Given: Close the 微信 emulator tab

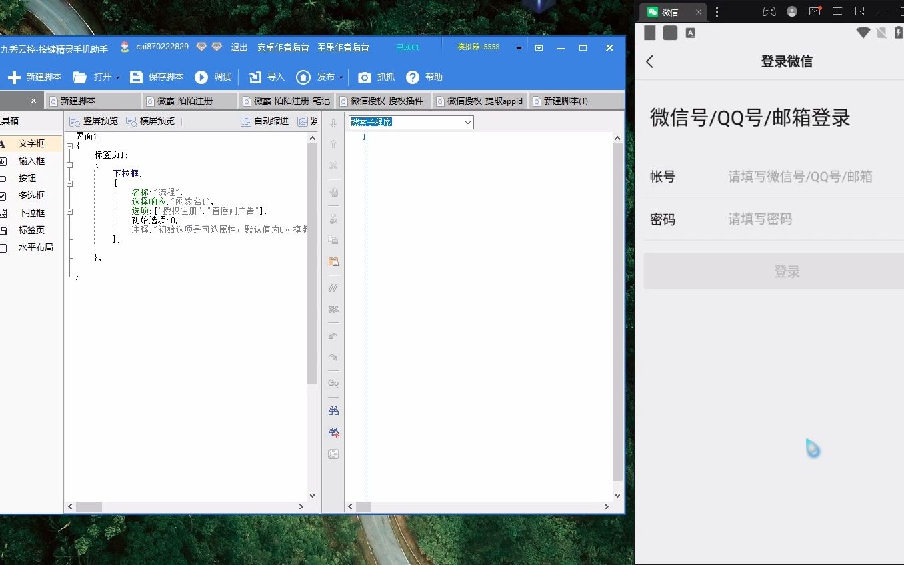Looking at the screenshot, I should 699,12.
